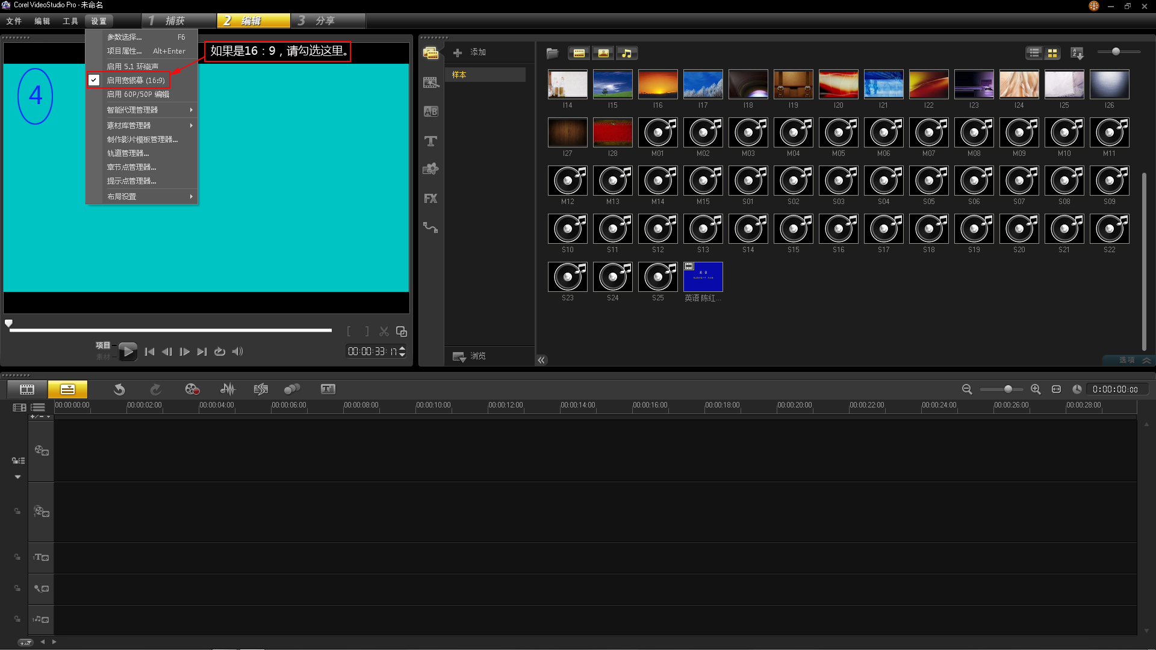Toggle show videos filter in library

coord(579,54)
